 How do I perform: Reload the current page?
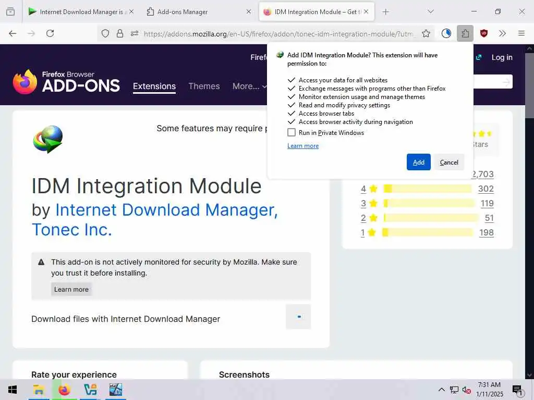click(x=50, y=33)
